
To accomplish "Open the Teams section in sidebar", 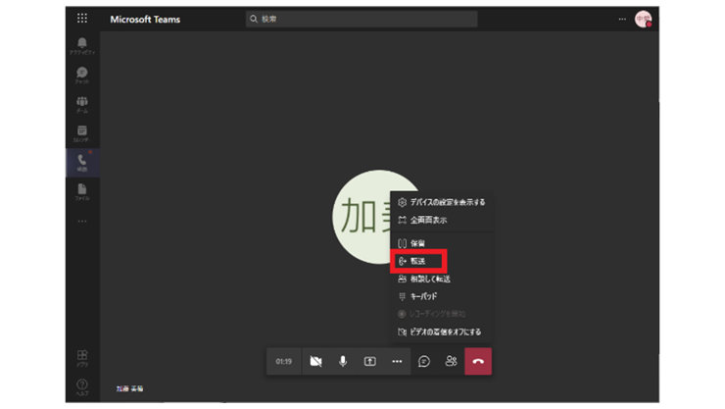I will (82, 104).
